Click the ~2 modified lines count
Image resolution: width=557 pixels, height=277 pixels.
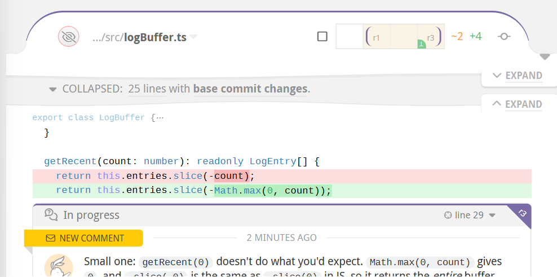point(457,36)
